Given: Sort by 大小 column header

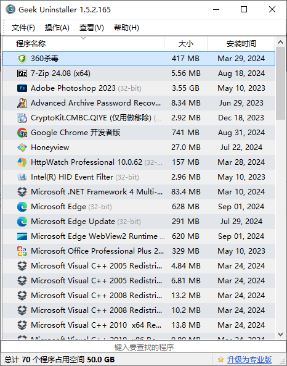Looking at the screenshot, I should [185, 44].
